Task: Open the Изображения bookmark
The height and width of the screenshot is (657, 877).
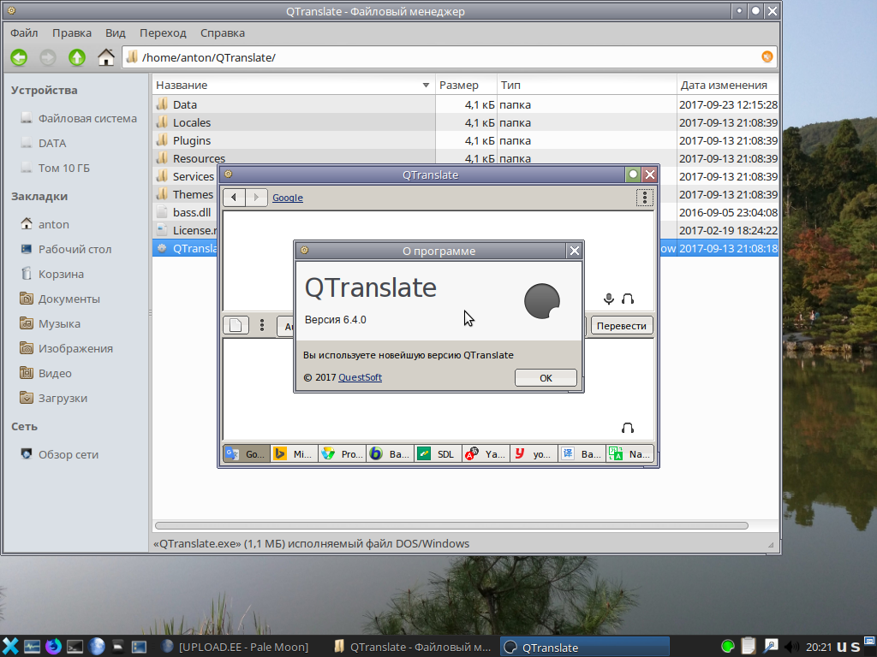Action: click(75, 348)
